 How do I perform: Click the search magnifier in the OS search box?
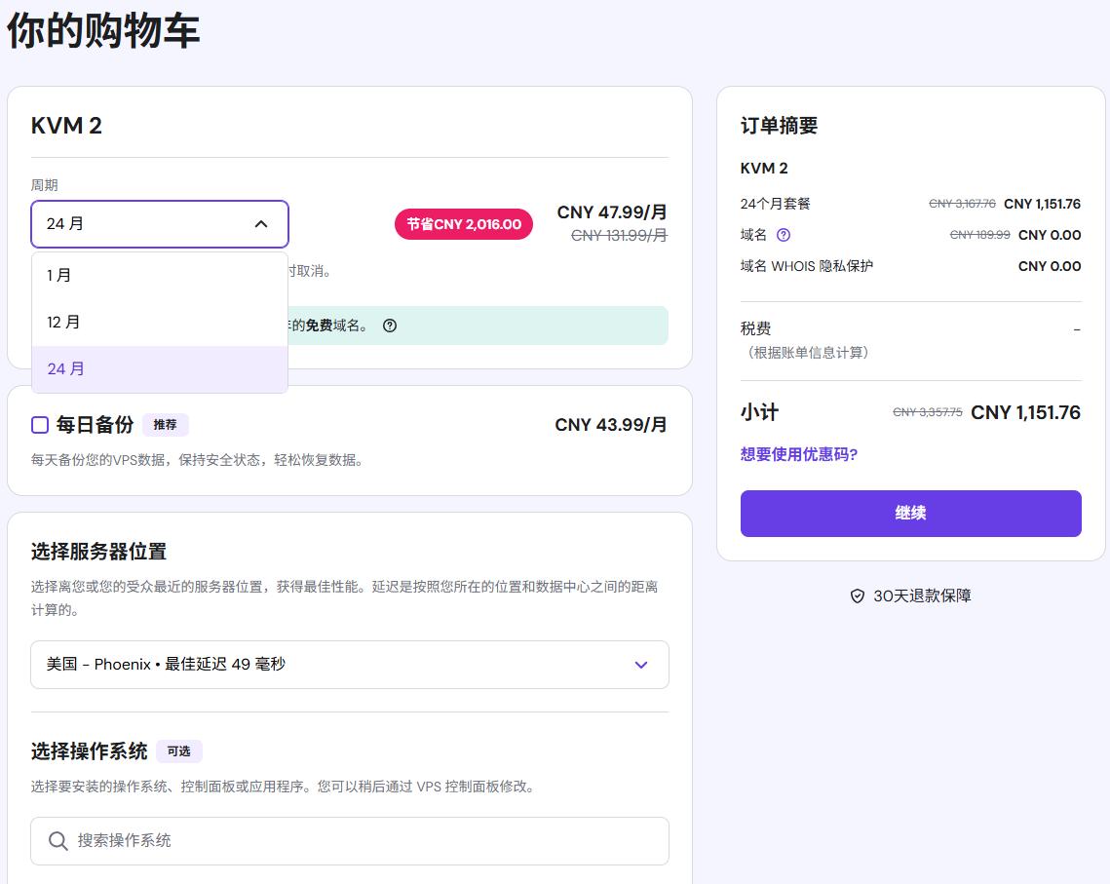57,840
